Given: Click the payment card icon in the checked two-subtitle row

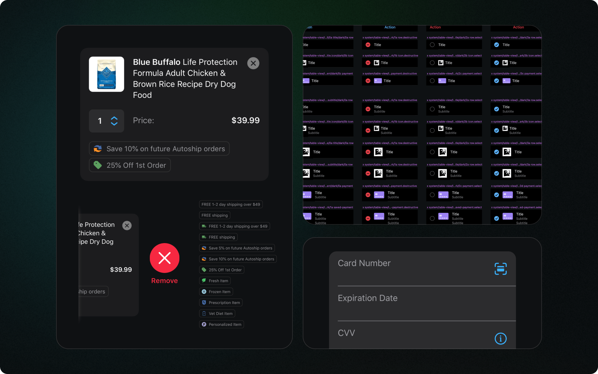Looking at the screenshot, I should coord(508,216).
